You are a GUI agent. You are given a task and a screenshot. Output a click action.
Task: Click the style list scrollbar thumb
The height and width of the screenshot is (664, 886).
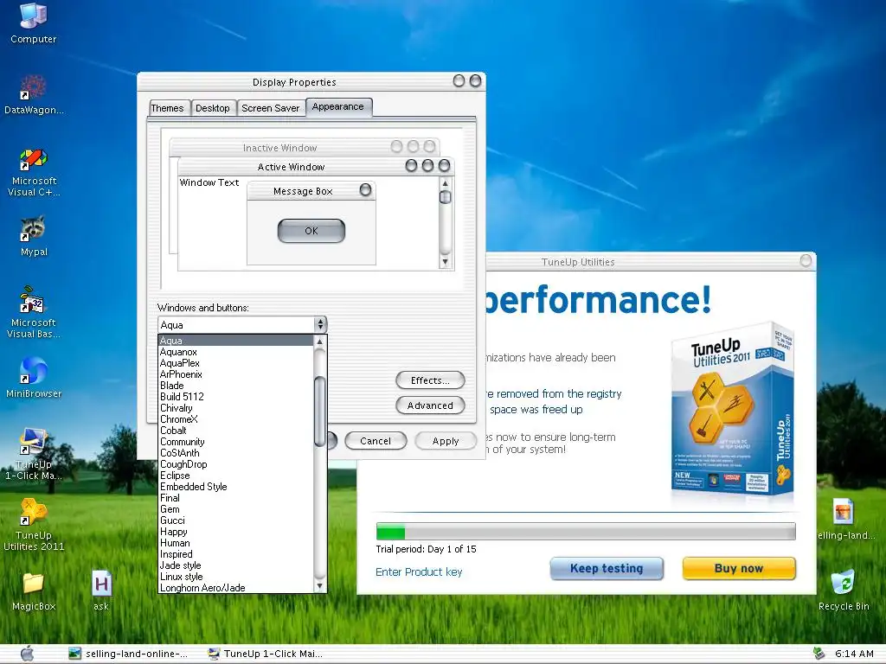320,412
